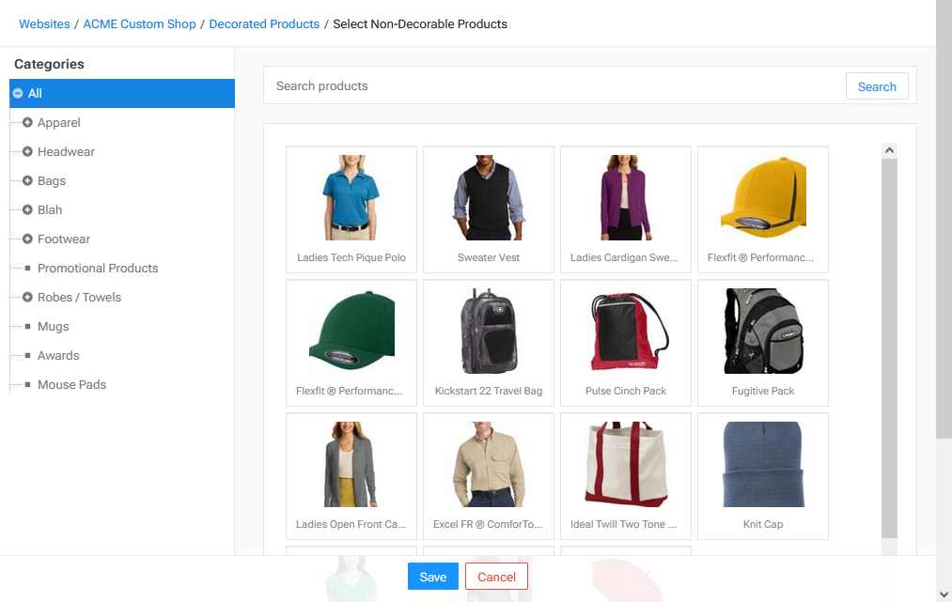952x602 pixels.
Task: Expand the Headwear category node
Action: (28, 152)
